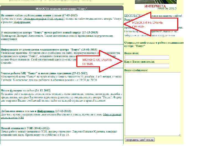Click the 'Ваше сообщение:' label
The height and width of the screenshot is (149, 199).
136,70
